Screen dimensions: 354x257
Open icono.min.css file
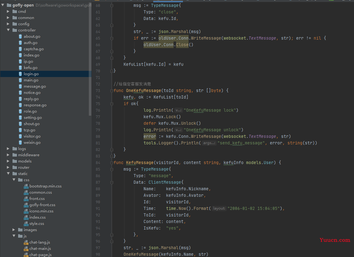(x=41, y=211)
